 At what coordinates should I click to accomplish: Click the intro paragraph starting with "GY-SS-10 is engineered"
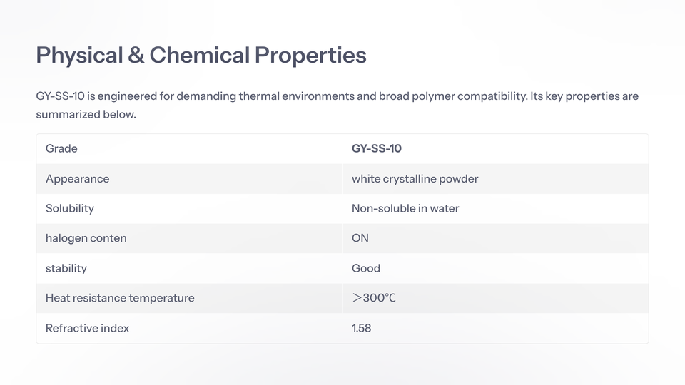(337, 96)
